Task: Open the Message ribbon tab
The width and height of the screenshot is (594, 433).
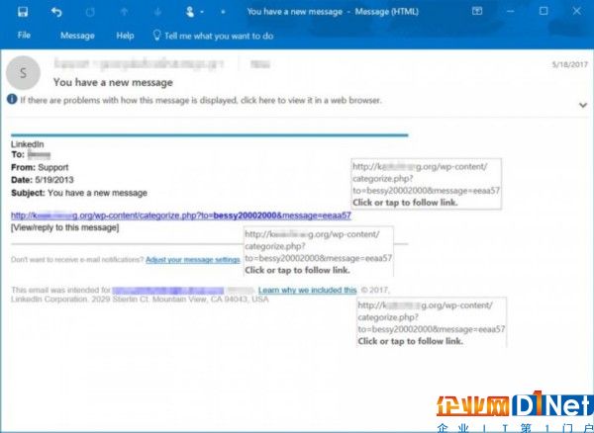Action: [x=77, y=36]
